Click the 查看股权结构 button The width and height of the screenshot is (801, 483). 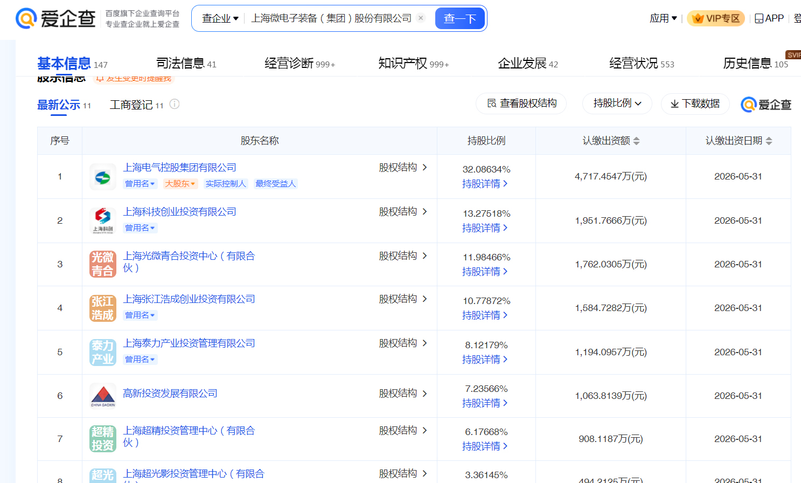point(521,103)
